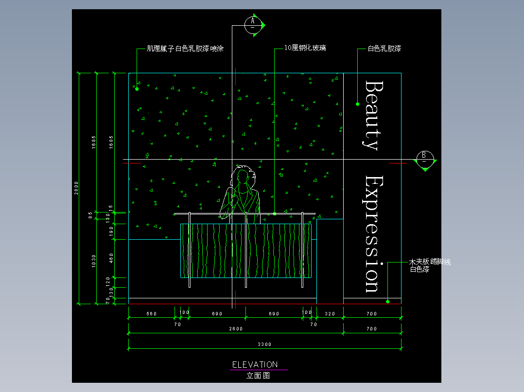Screen dimensions: 524x392
Task: Click the 立面图 caption text
Action: [x=258, y=376]
